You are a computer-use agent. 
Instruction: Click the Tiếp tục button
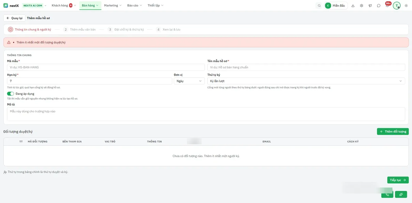click(398, 180)
